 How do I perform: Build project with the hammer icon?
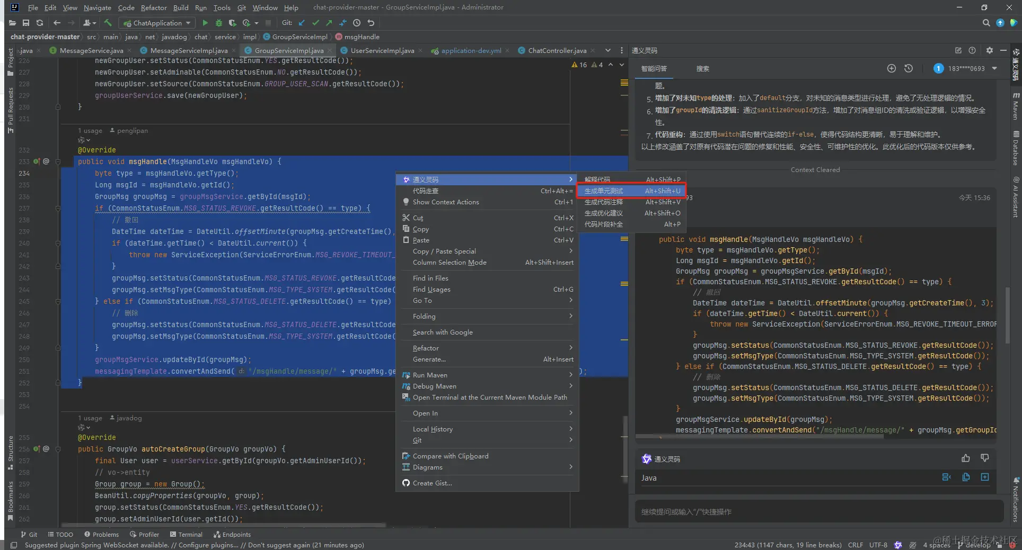(x=108, y=23)
